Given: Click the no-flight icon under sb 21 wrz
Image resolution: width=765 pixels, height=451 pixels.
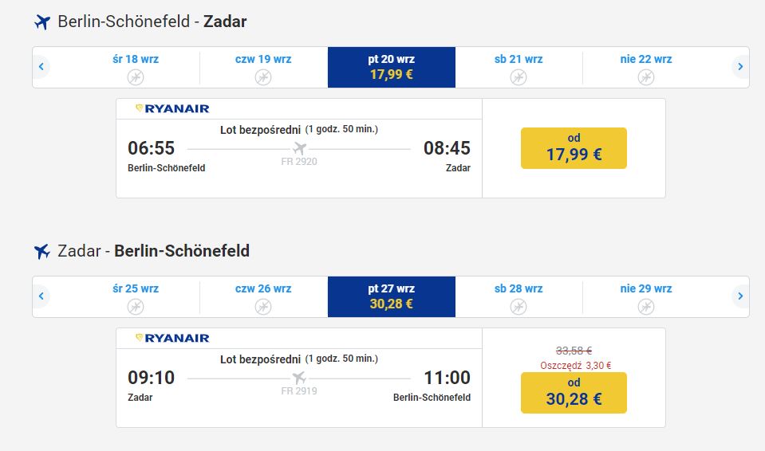Looking at the screenshot, I should pyautogui.click(x=519, y=77).
